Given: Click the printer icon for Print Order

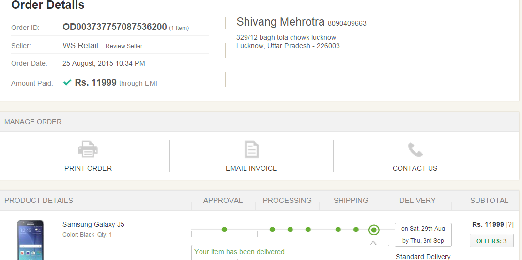Looking at the screenshot, I should coord(88,149).
